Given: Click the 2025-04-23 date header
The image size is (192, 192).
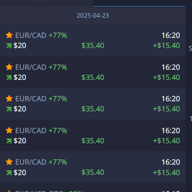Looking at the screenshot, I should tap(93, 15).
